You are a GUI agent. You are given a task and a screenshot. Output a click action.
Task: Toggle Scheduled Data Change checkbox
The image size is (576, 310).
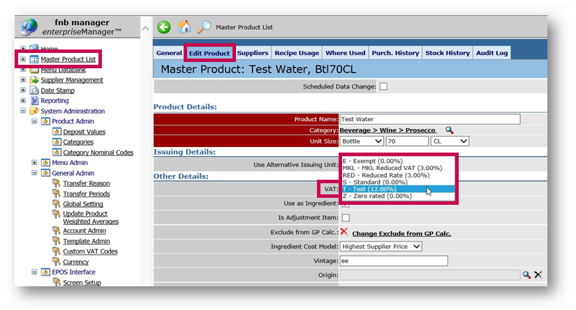pos(383,86)
